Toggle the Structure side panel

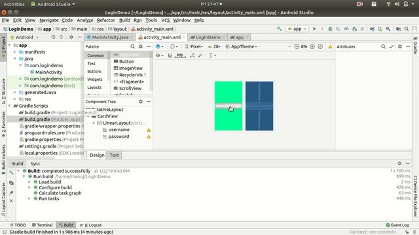[3, 91]
